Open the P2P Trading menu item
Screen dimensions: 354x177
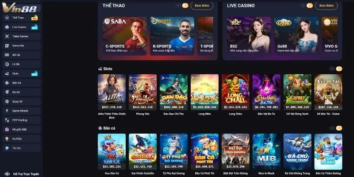point(22,120)
